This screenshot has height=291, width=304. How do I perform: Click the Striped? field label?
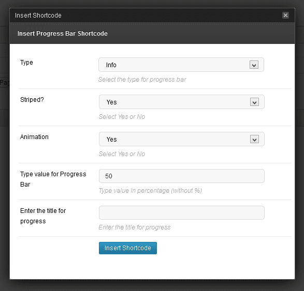(32, 100)
